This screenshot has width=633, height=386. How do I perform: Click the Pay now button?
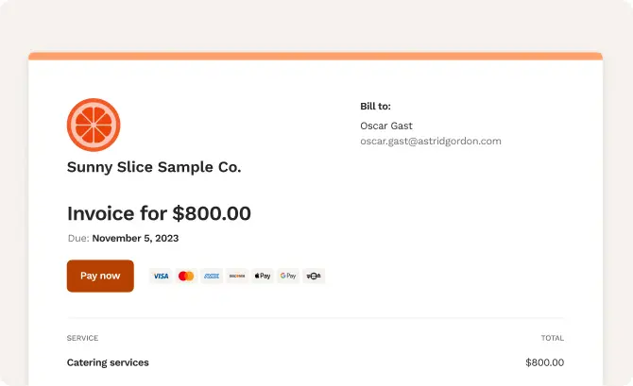100,276
